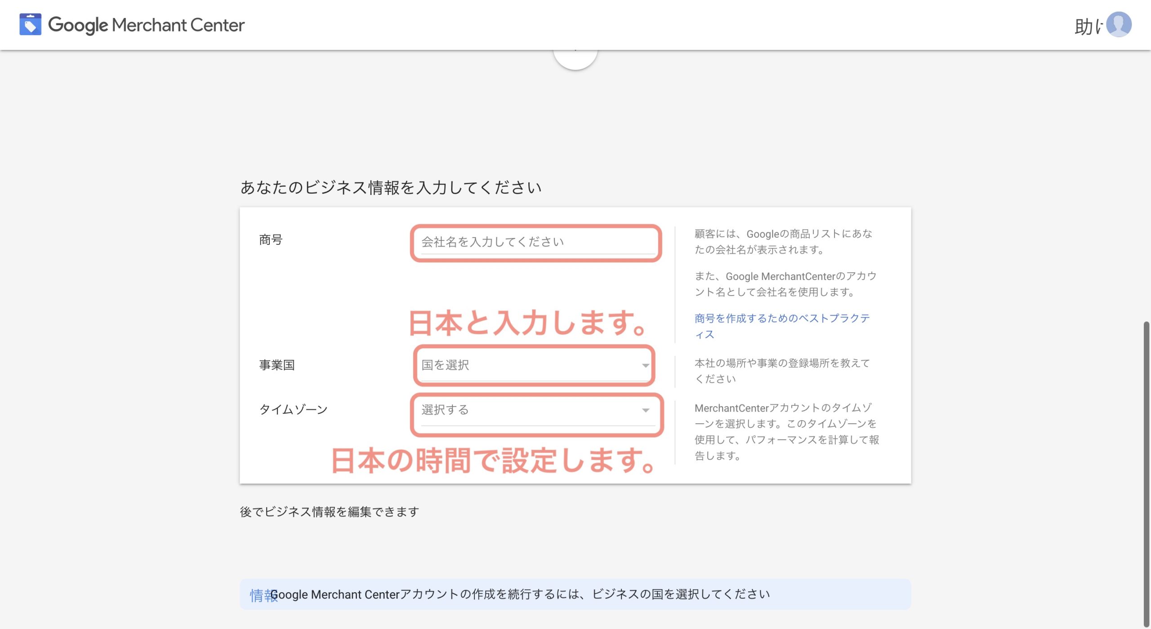Image resolution: width=1151 pixels, height=629 pixels.
Task: Click the 商号 field label
Action: click(x=271, y=240)
